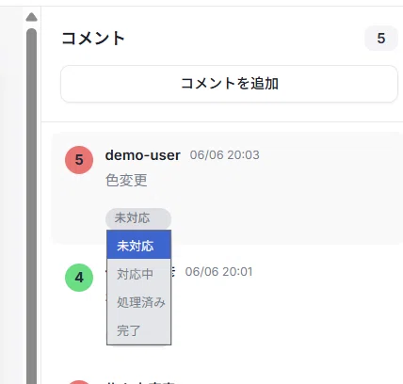403x384 pixels.
Task: Click the 色変更 comment text
Action: coord(126,181)
